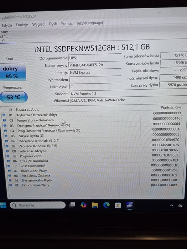Click the status dot for Odczytane Jednostki
Image resolution: width=187 pixels, height=249 pixels.
coord(6,141)
